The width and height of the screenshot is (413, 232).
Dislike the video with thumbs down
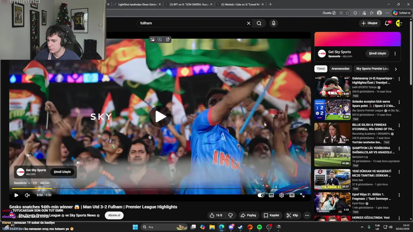(230, 215)
